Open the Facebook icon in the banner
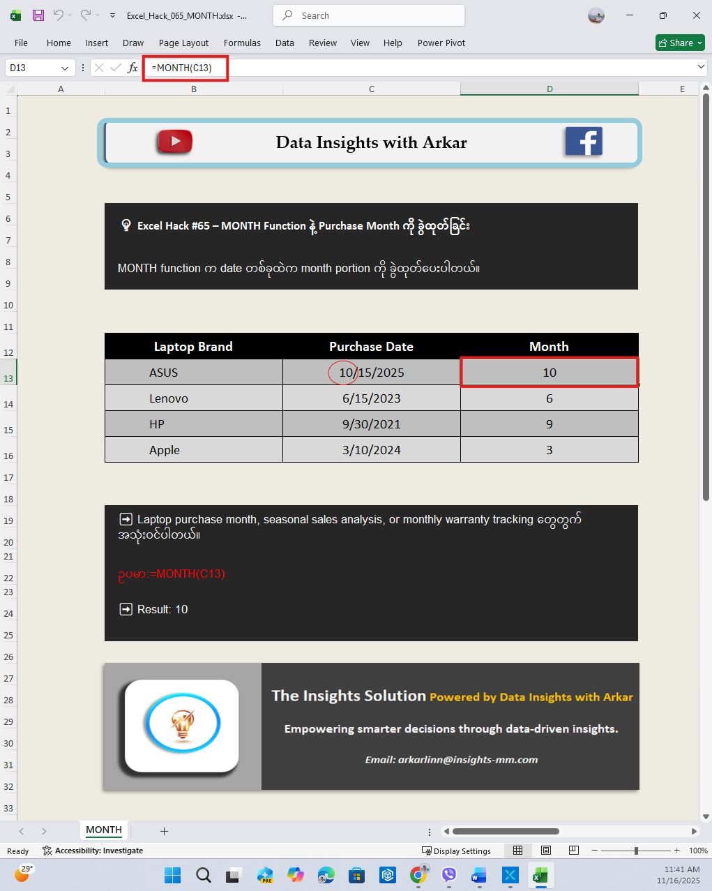The width and height of the screenshot is (712, 891). pos(584,142)
